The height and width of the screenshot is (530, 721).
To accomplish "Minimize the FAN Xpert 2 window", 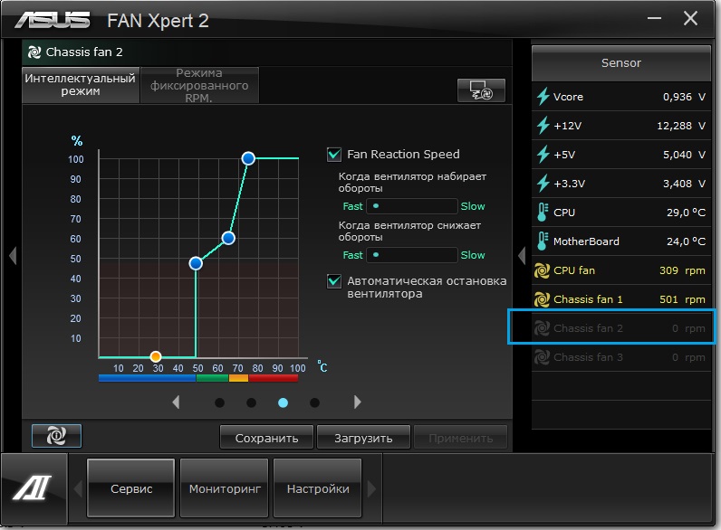I will tap(654, 18).
